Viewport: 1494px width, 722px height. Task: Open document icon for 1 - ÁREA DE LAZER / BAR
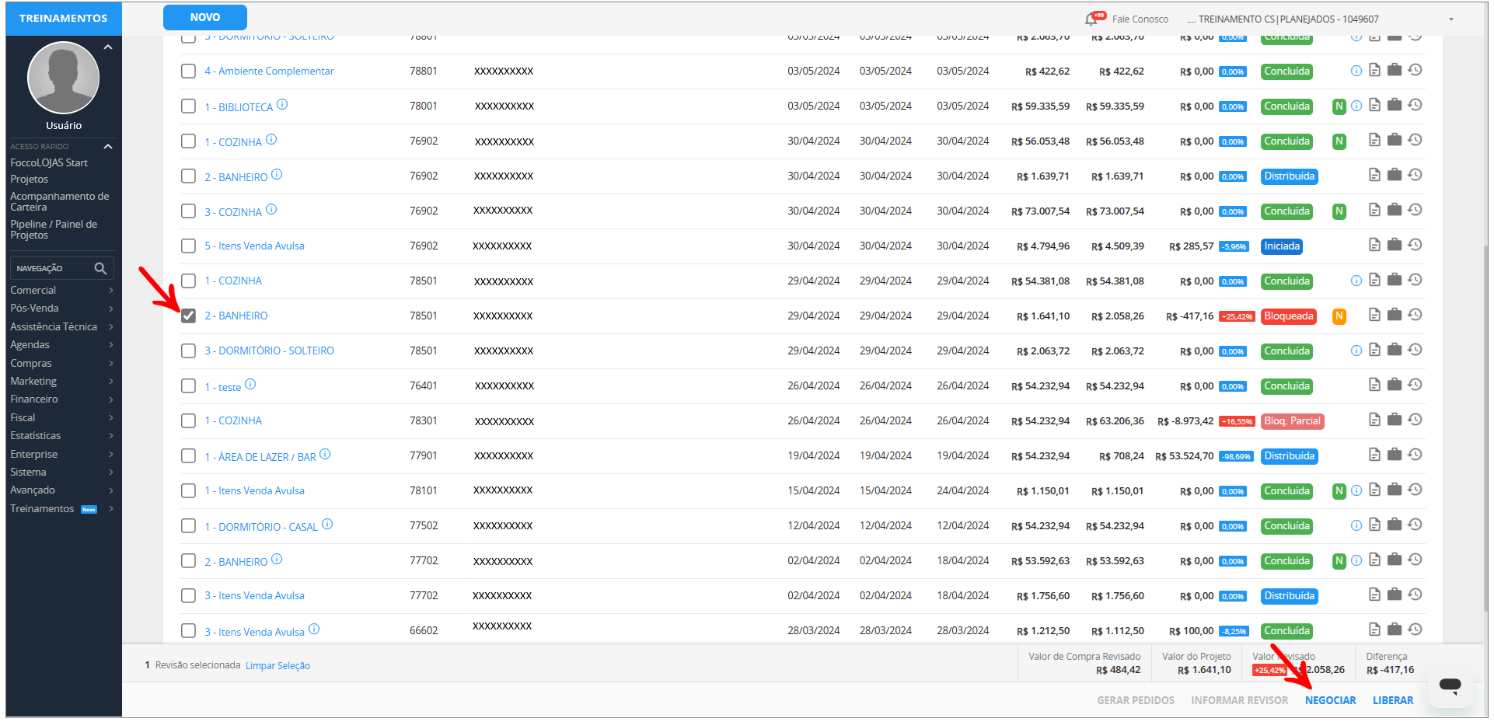[x=1374, y=455]
